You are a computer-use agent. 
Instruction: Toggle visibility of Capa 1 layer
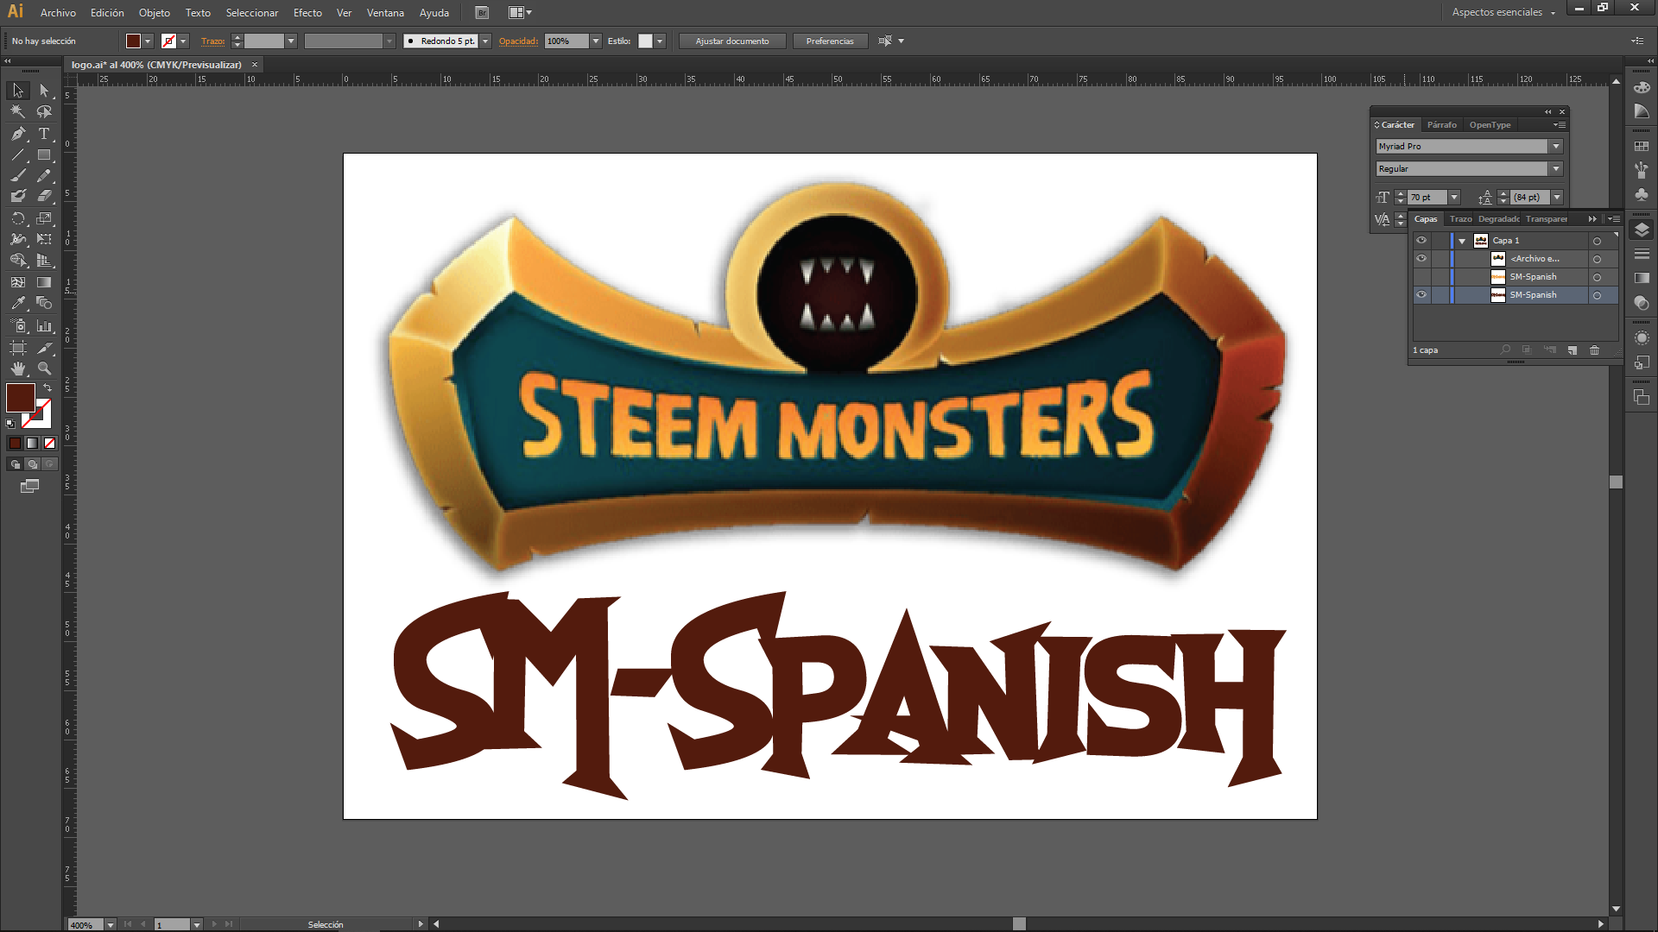coord(1421,241)
